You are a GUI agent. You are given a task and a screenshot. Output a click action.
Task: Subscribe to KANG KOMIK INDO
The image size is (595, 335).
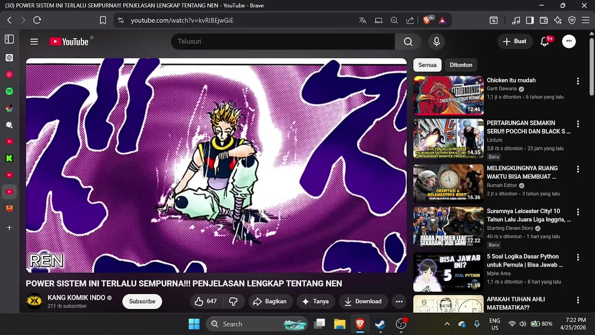coord(142,301)
